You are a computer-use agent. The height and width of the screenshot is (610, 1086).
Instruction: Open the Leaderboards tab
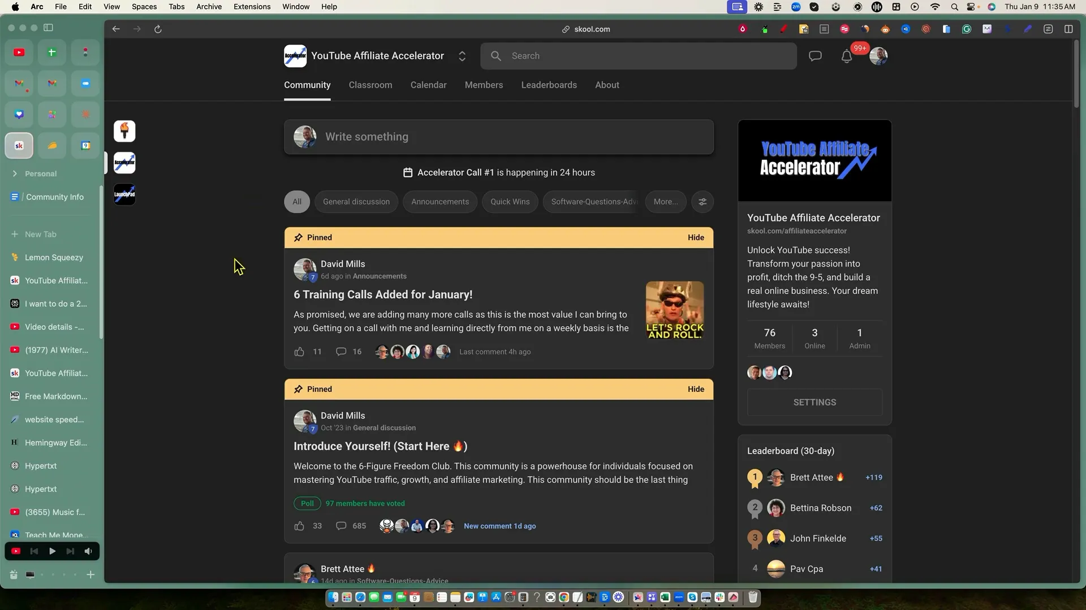(549, 85)
